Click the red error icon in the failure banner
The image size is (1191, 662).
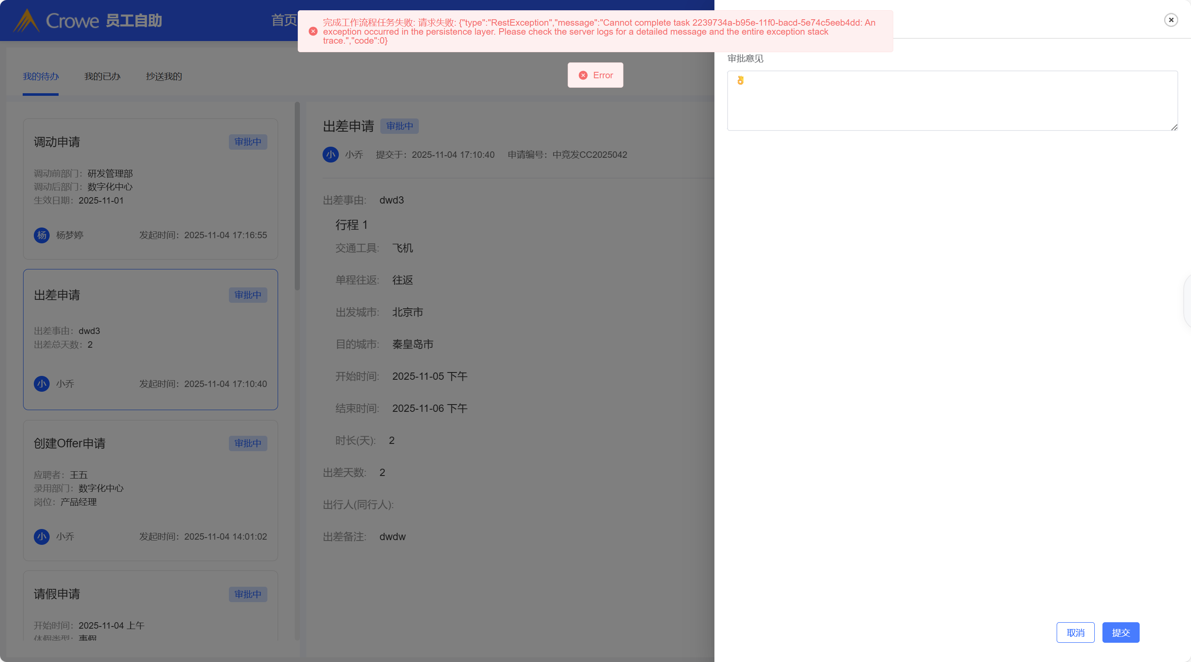click(x=313, y=32)
